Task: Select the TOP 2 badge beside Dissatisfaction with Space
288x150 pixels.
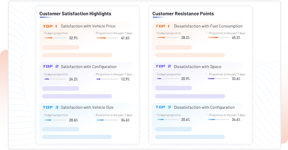Action: pos(163,67)
